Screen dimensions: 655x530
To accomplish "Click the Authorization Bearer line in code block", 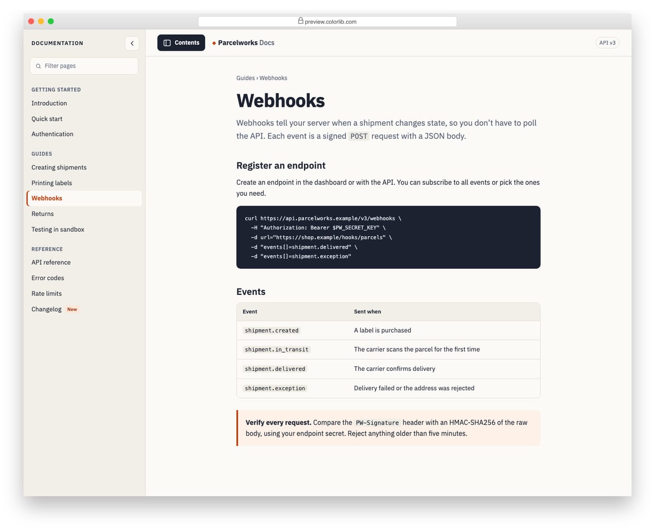I will point(318,227).
